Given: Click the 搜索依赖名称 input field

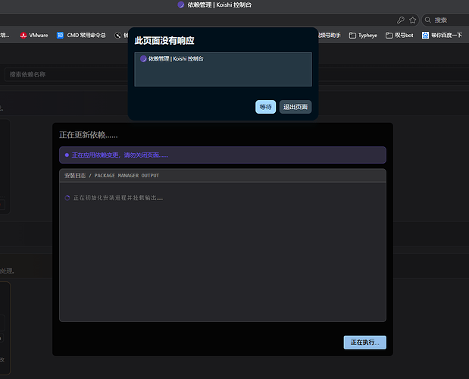Looking at the screenshot, I should (x=66, y=74).
